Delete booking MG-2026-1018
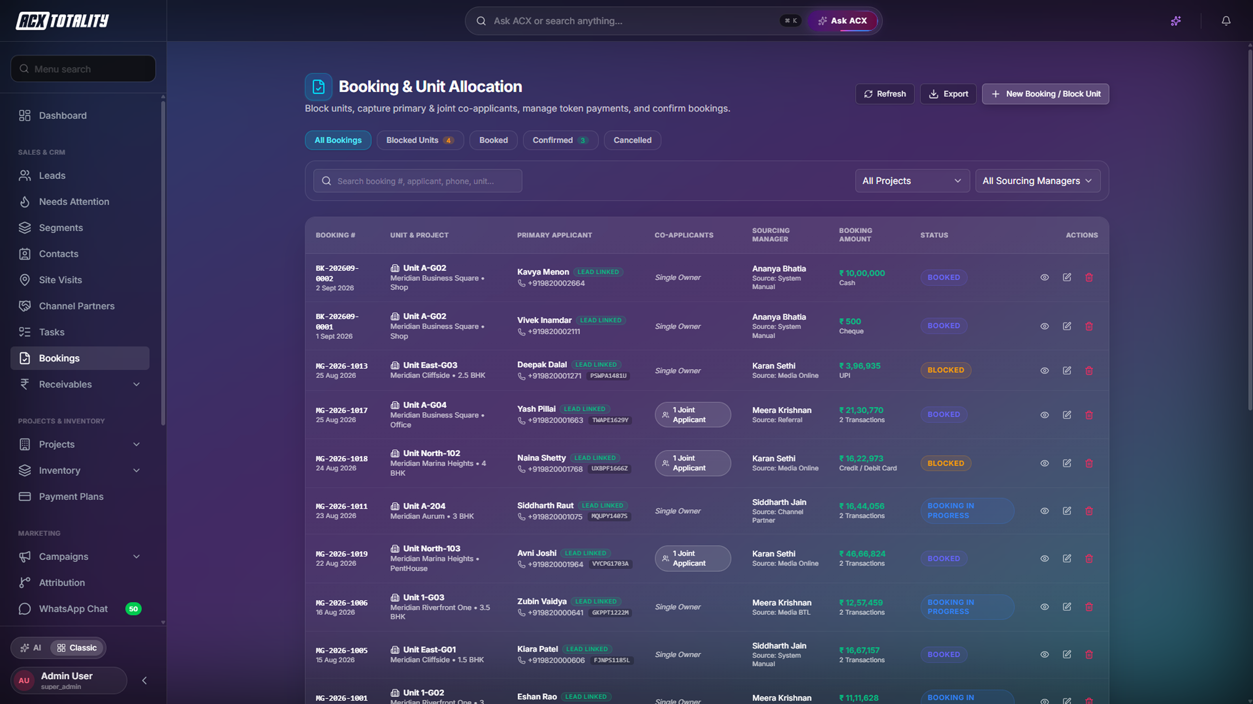 tap(1089, 463)
